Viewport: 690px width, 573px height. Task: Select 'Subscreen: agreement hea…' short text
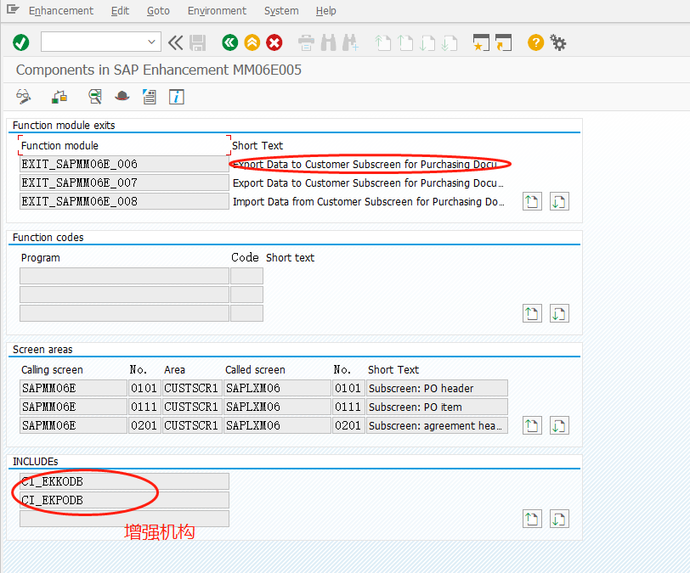(x=437, y=425)
